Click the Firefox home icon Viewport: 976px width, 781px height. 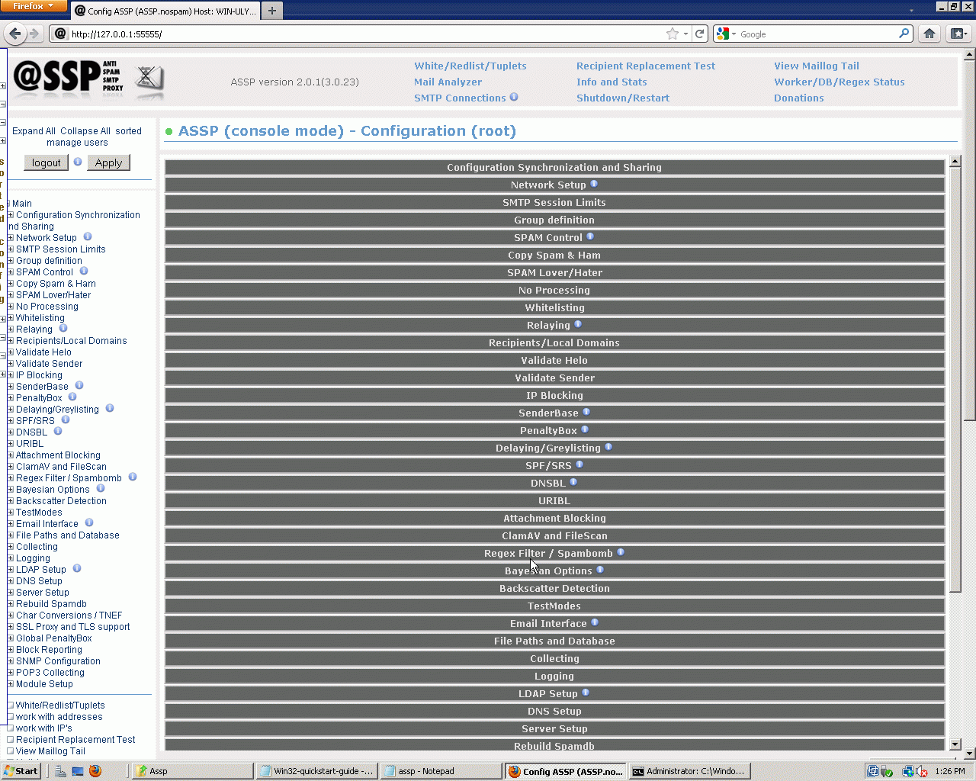click(929, 34)
